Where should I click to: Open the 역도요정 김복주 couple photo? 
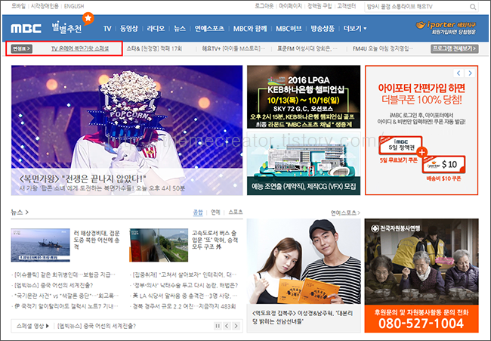(304, 262)
